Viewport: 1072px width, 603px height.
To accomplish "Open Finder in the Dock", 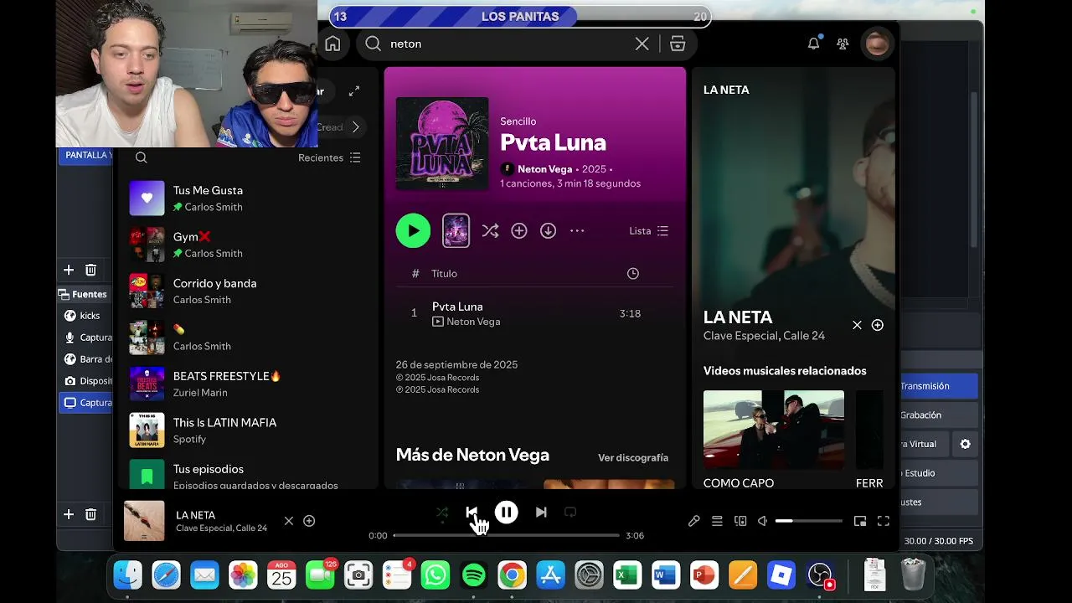I will (x=128, y=575).
